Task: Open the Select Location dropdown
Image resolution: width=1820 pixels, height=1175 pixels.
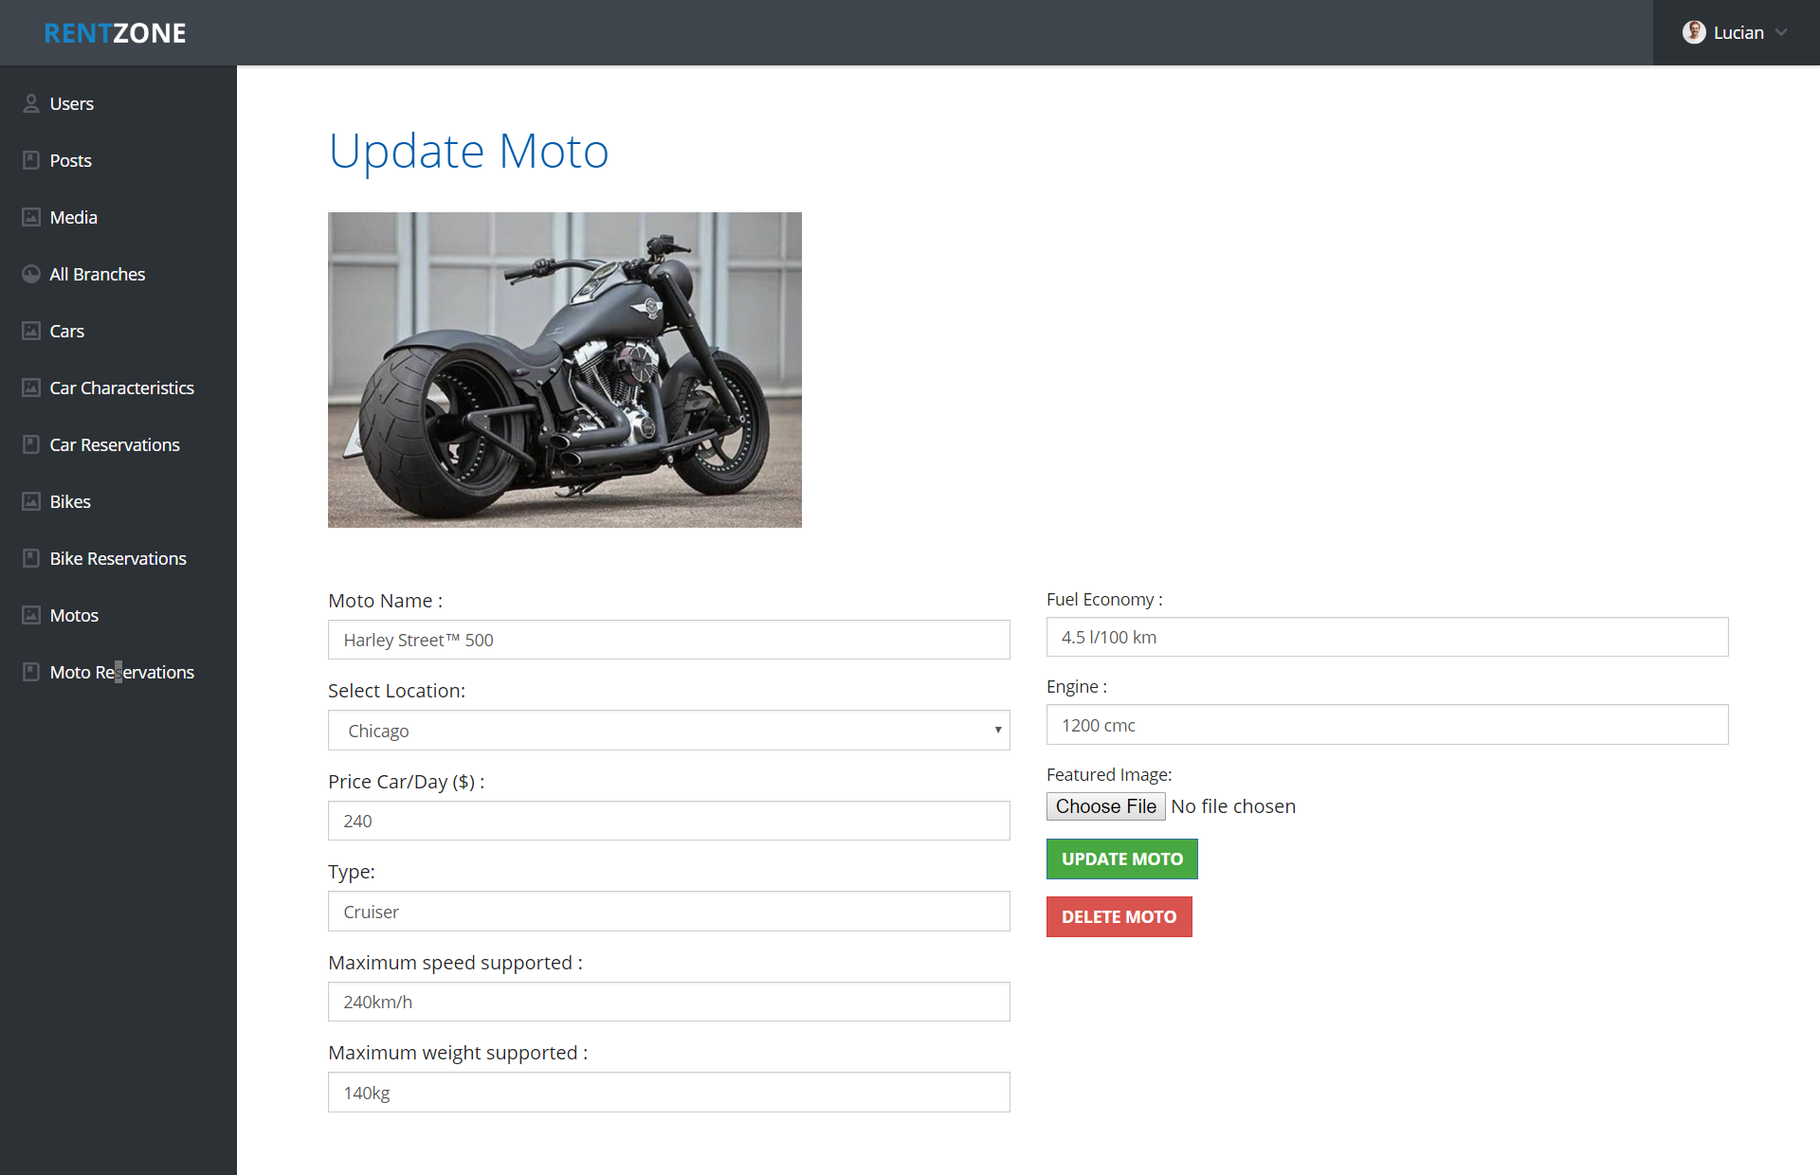Action: (x=668, y=731)
